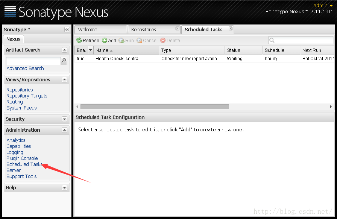The width and height of the screenshot is (337, 219).
Task: Open the admin user dropdown
Action: point(323,6)
